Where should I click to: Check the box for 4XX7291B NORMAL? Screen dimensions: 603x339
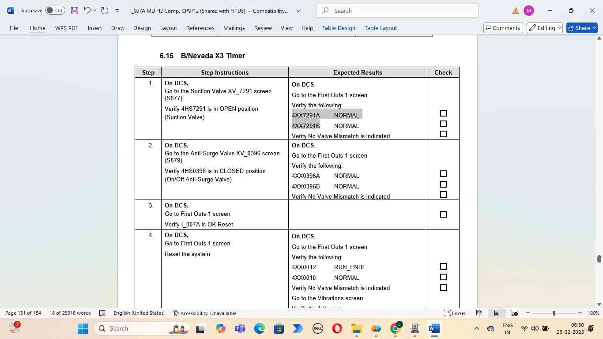coord(443,124)
